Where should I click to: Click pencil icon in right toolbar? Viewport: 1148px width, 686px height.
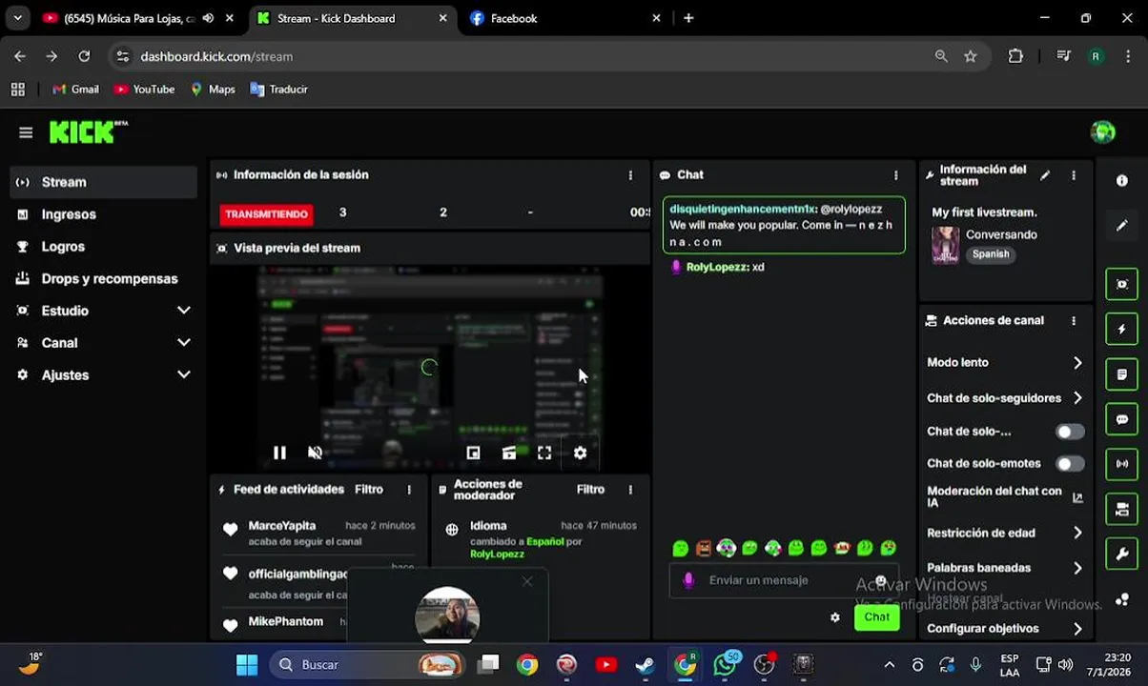coord(1122,226)
